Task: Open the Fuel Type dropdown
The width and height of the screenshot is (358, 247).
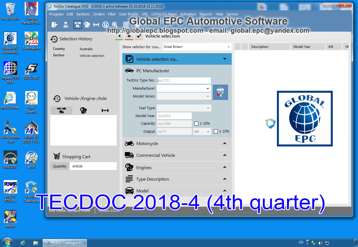Action: [184, 108]
